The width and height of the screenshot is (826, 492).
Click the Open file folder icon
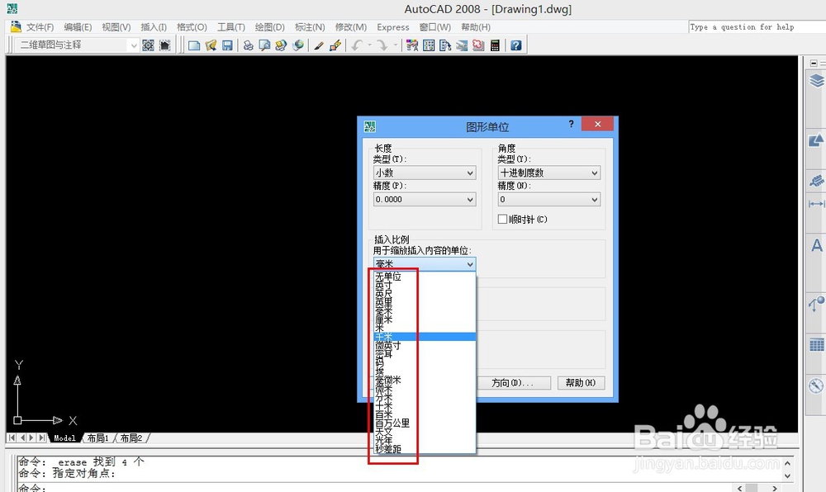[x=211, y=45]
